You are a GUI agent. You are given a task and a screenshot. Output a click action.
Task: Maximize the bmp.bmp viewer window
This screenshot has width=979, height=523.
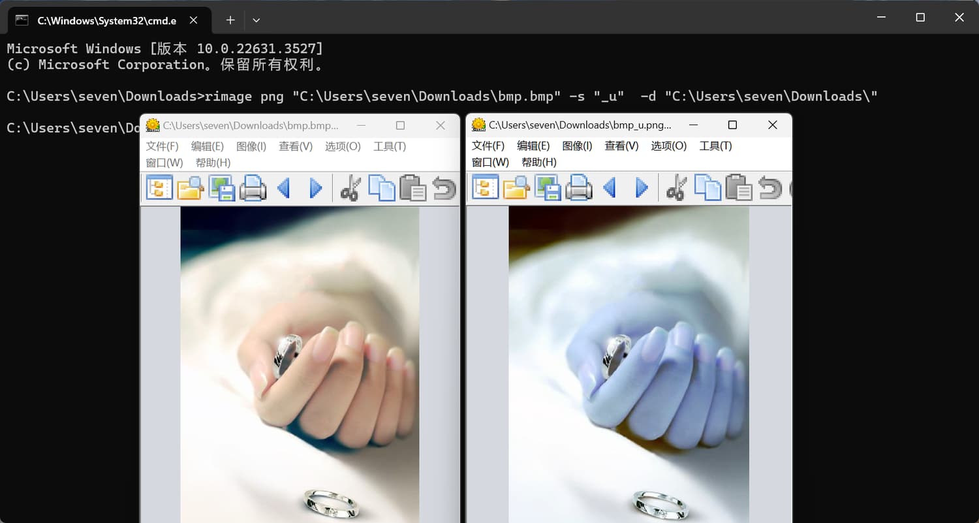[x=401, y=125]
